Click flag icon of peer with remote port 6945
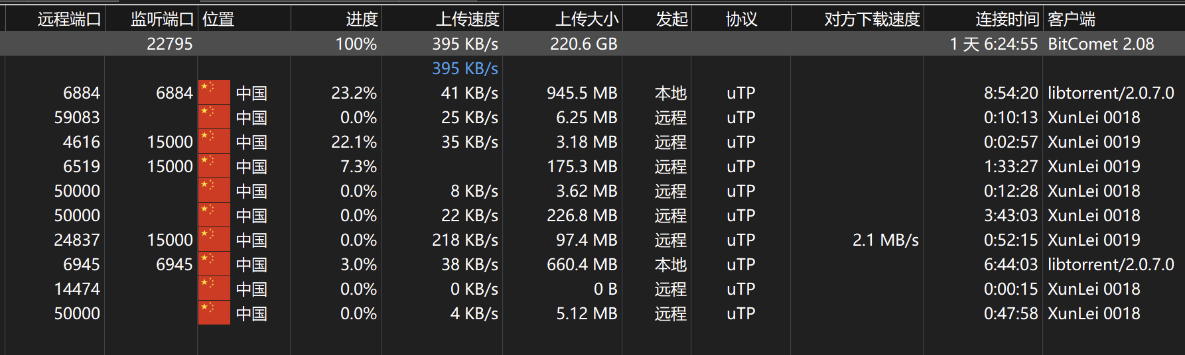Viewport: 1185px width, 355px height. pos(214,264)
